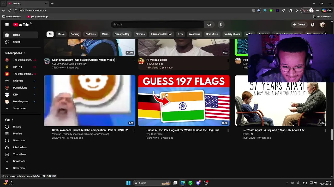Image resolution: width=334 pixels, height=187 pixels.
Task: Open options for Rabbi Avraham Baruch video
Action: click(134, 130)
